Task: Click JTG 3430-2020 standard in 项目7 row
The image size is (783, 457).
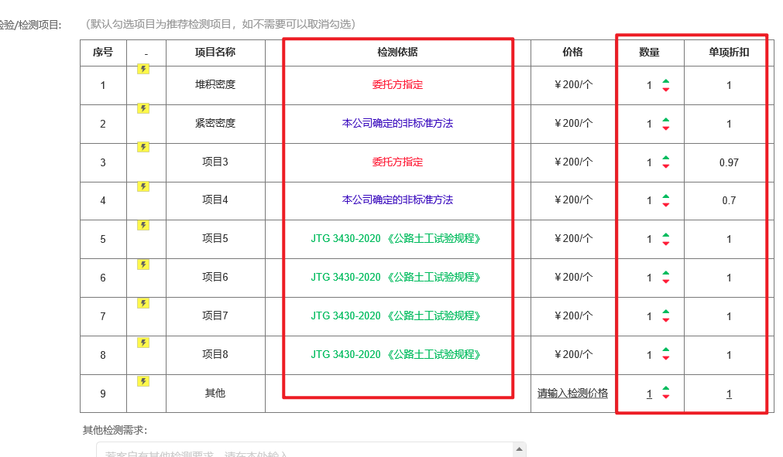Action: click(x=397, y=316)
